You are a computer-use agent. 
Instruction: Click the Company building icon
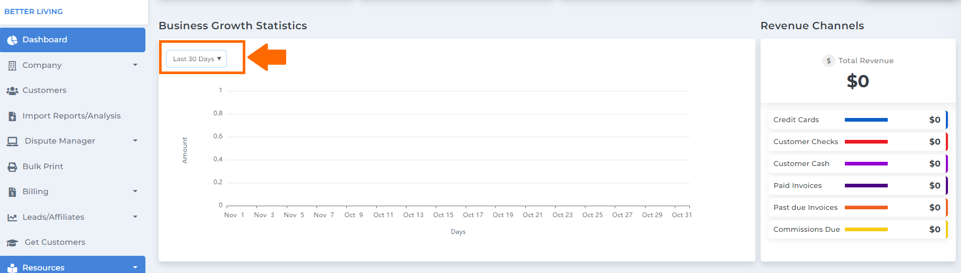(x=12, y=66)
